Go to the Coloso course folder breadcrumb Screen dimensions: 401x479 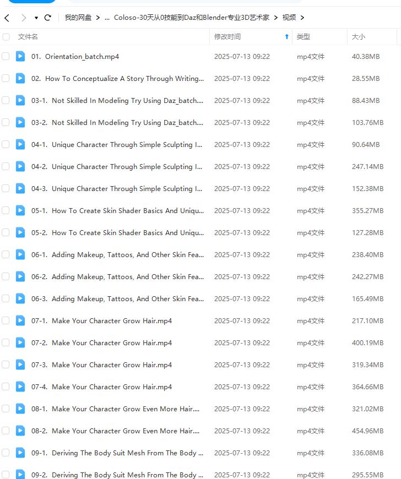[192, 18]
